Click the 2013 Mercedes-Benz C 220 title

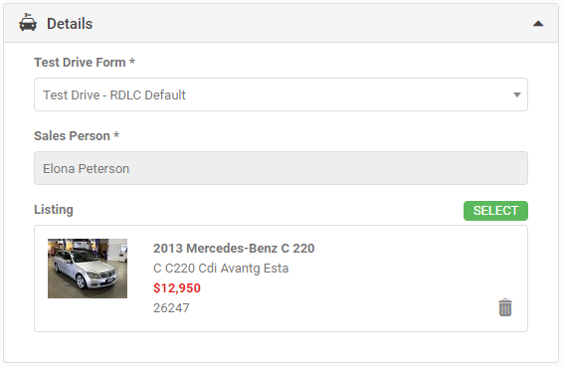(x=234, y=249)
